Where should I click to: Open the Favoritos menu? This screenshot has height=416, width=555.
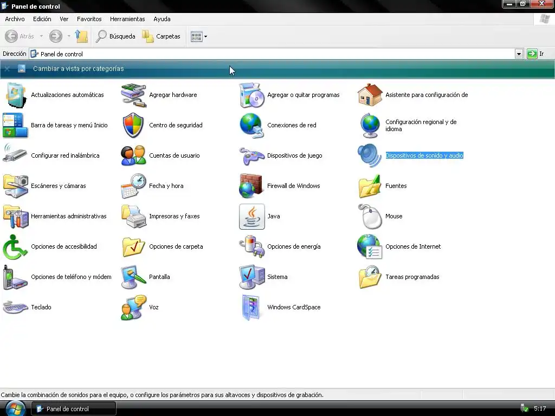89,19
